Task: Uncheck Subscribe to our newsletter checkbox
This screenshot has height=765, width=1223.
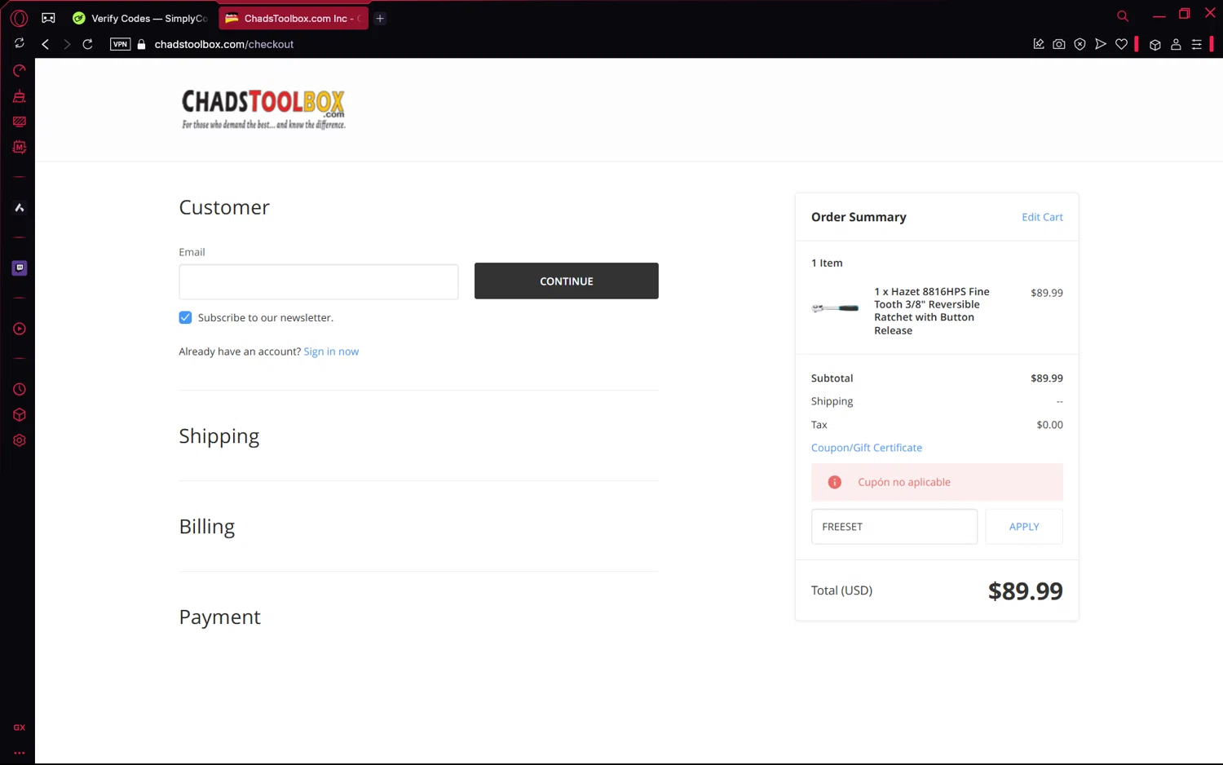Action: 185,318
